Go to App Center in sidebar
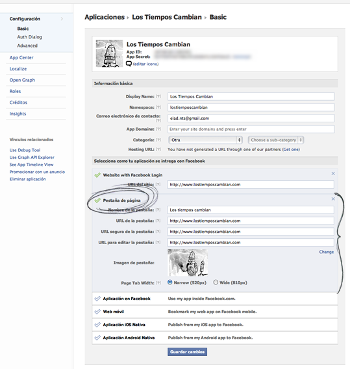 pos(21,58)
